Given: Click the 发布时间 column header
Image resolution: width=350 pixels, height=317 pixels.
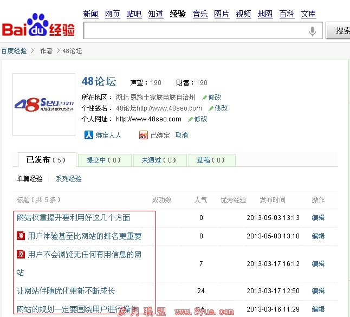Looking at the screenshot, I should pyautogui.click(x=273, y=199).
